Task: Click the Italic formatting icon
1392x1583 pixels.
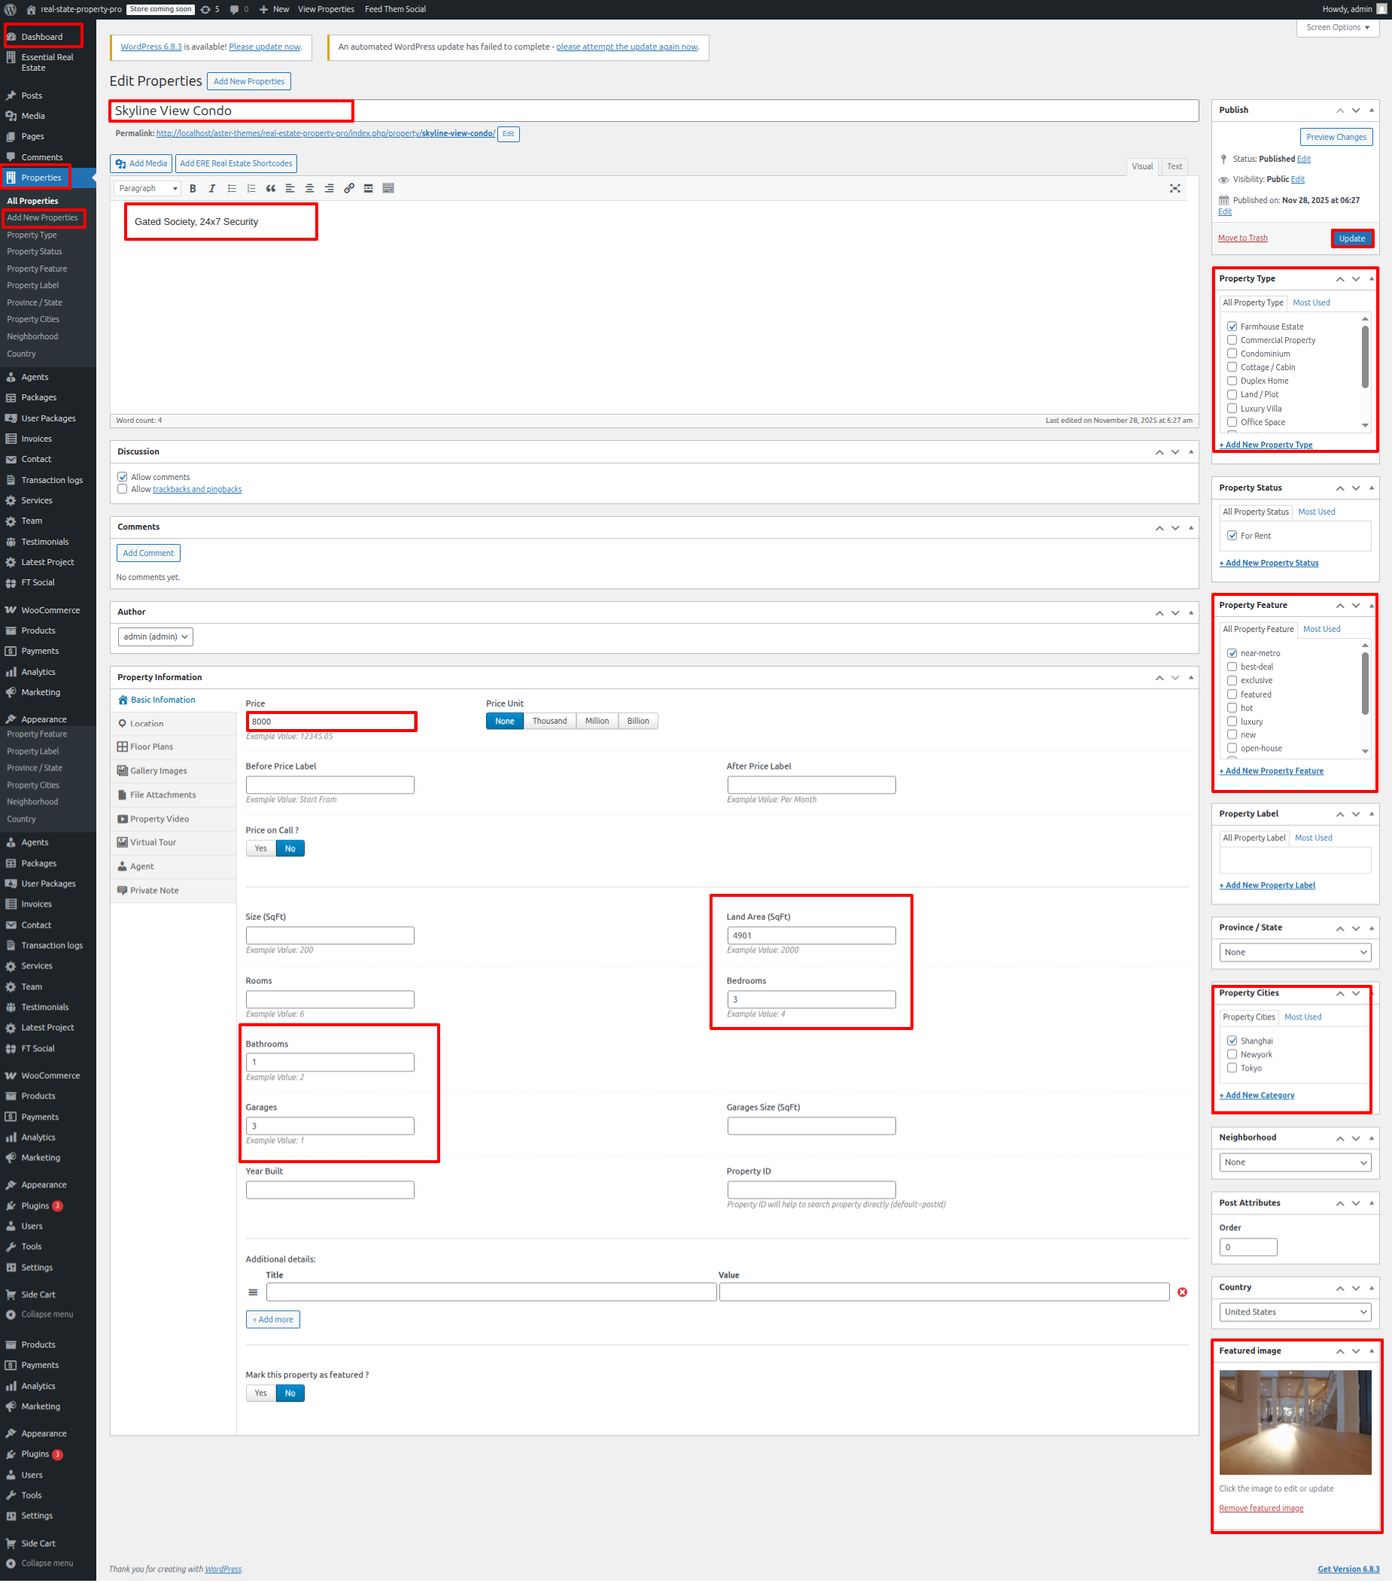Action: [x=211, y=188]
